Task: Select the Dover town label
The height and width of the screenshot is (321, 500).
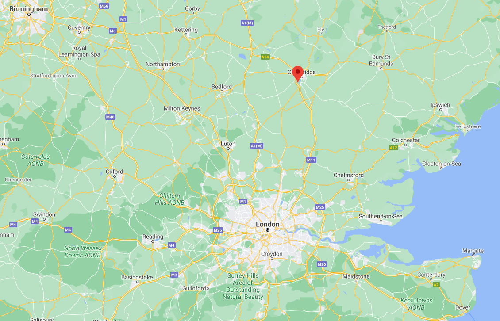Action: 463,308
